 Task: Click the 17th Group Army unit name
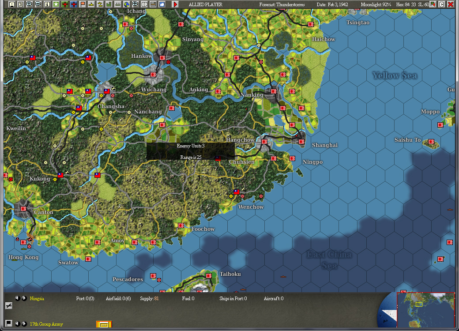(x=46, y=324)
